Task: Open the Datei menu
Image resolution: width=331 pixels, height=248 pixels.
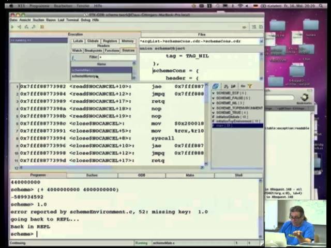Action: (x=13, y=20)
